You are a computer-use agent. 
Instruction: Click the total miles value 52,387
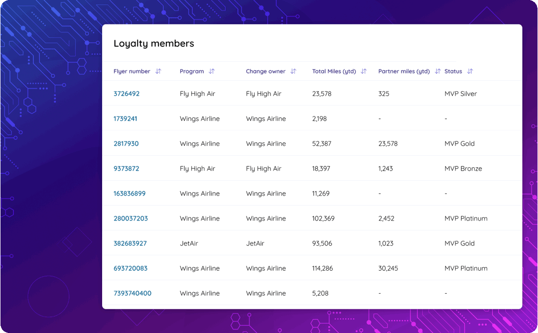(322, 144)
